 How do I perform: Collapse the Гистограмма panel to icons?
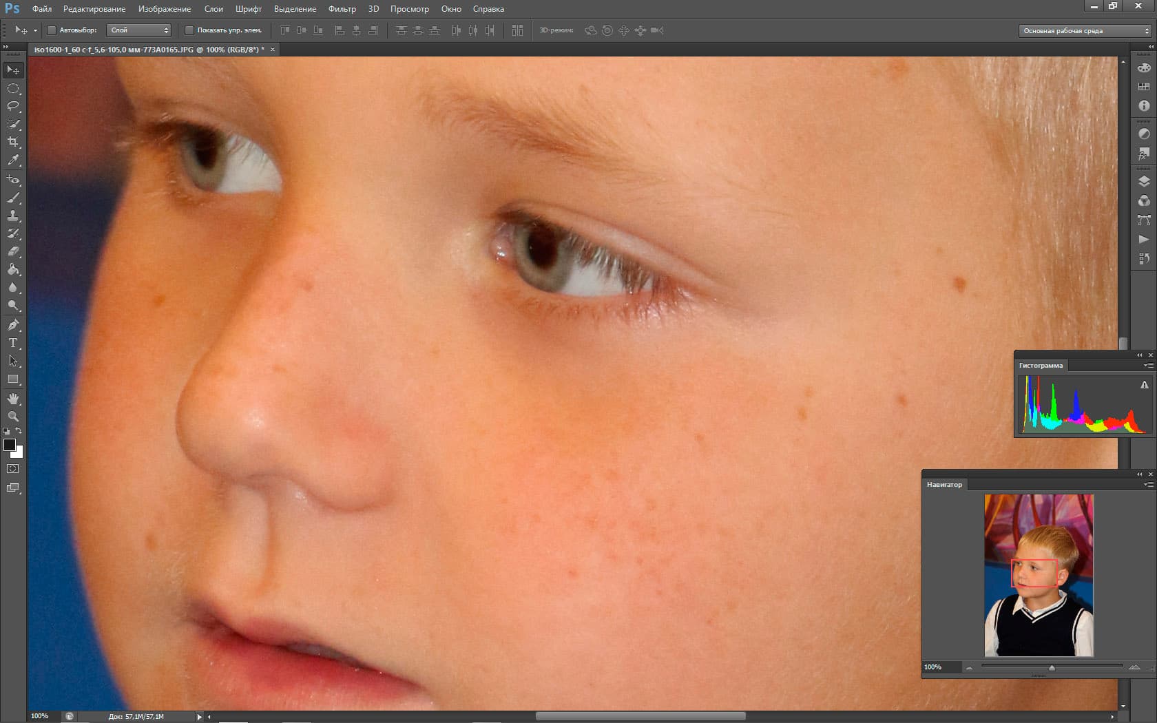[1139, 355]
